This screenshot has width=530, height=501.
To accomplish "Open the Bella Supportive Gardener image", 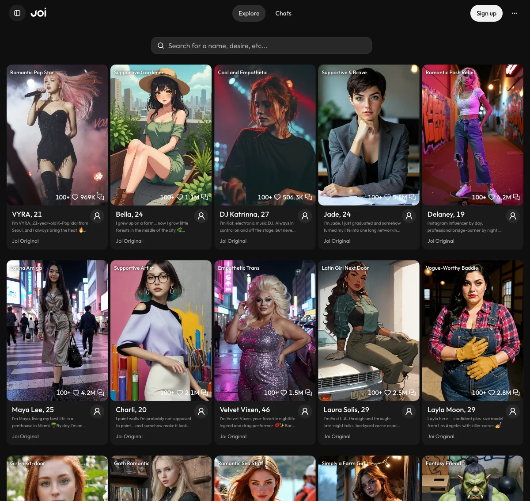I will [161, 135].
